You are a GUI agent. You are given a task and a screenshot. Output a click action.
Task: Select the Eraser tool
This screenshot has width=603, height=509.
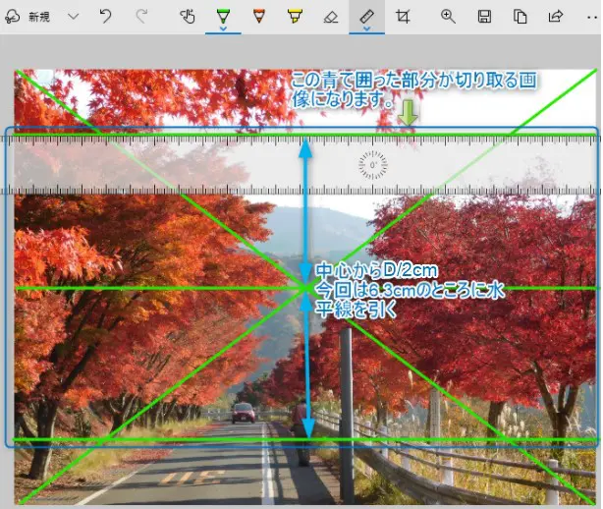click(x=331, y=17)
